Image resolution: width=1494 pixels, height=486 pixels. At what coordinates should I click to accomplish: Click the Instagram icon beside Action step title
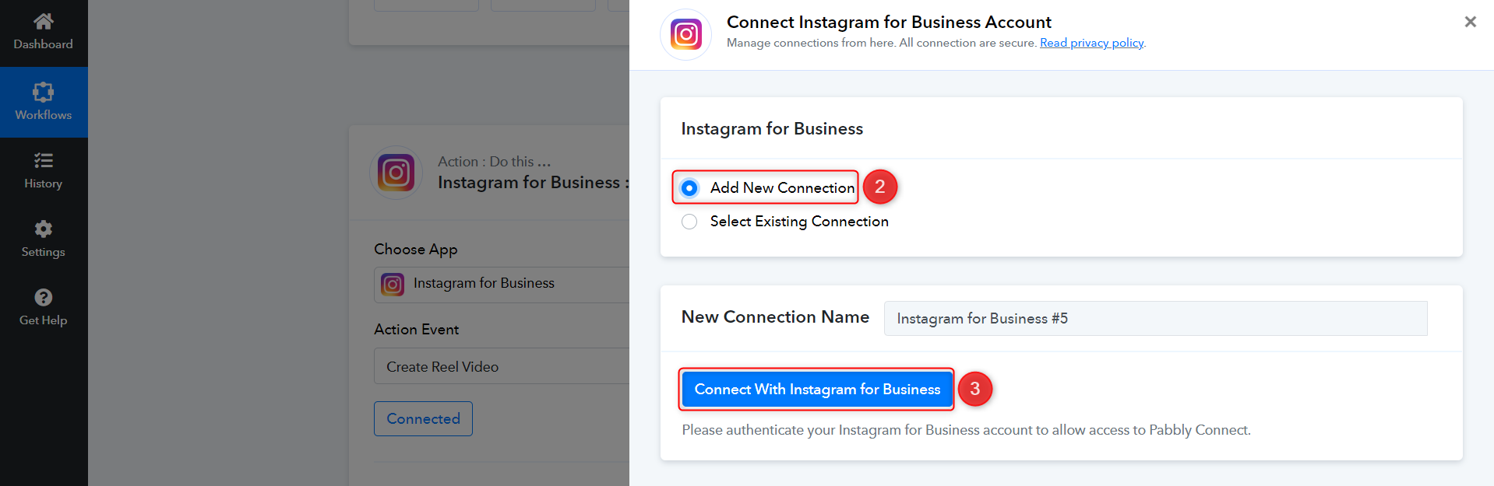point(396,172)
